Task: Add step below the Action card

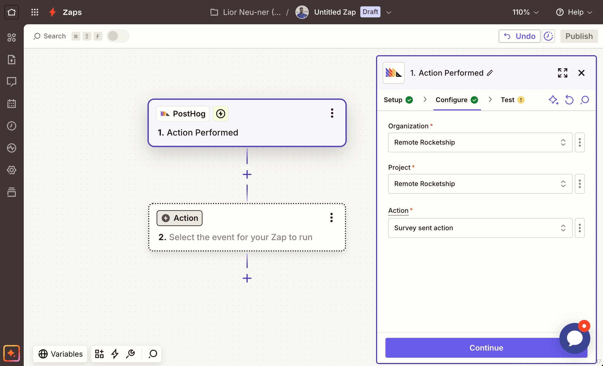Action: [x=247, y=278]
